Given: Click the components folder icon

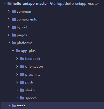Looking at the screenshot, I should [x=14, y=19].
